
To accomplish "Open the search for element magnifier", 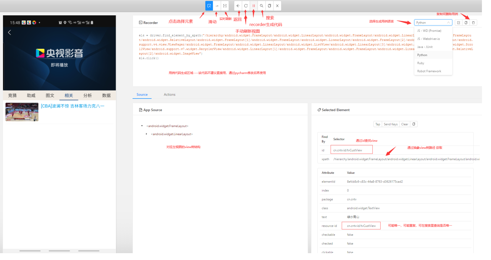I will point(262,6).
